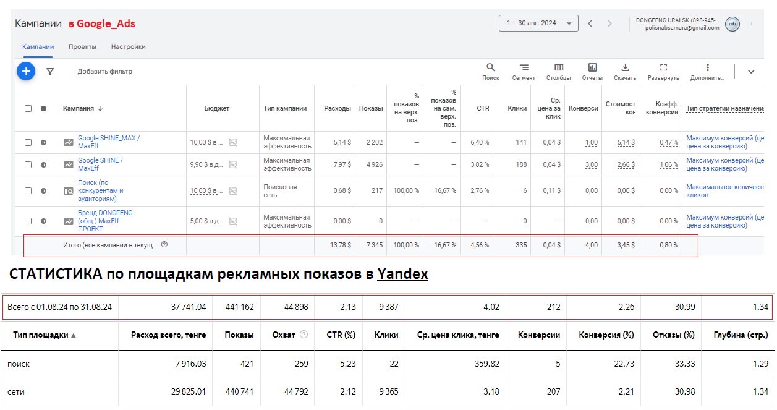Viewport: 777px width, 410px height.
Task: Open the date range 1 – 30 авг. dropdown
Action: point(538,22)
